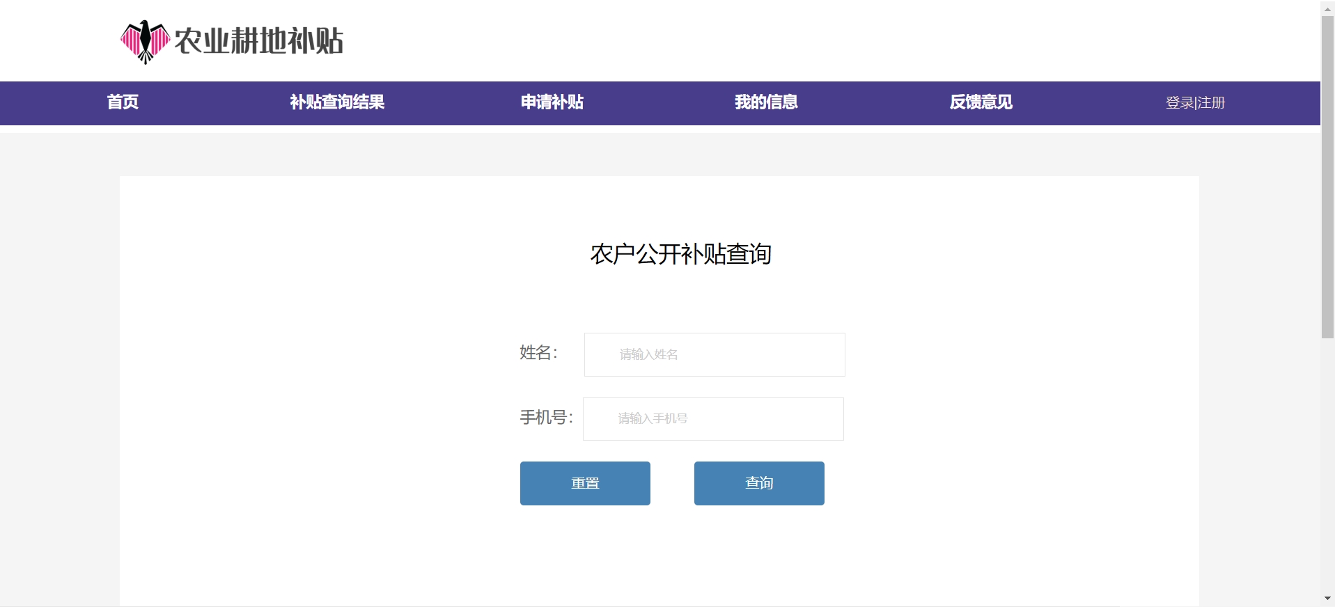
Task: Click the 农业耕地补贴 site title text
Action: pyautogui.click(x=258, y=41)
